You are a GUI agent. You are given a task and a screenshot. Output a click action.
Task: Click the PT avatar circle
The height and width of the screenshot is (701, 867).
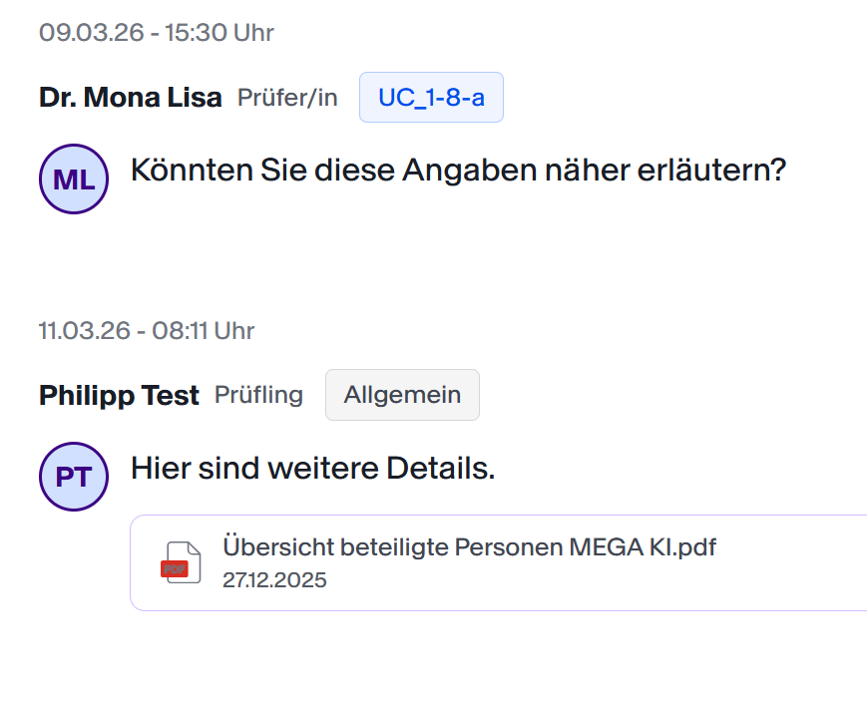(x=74, y=477)
